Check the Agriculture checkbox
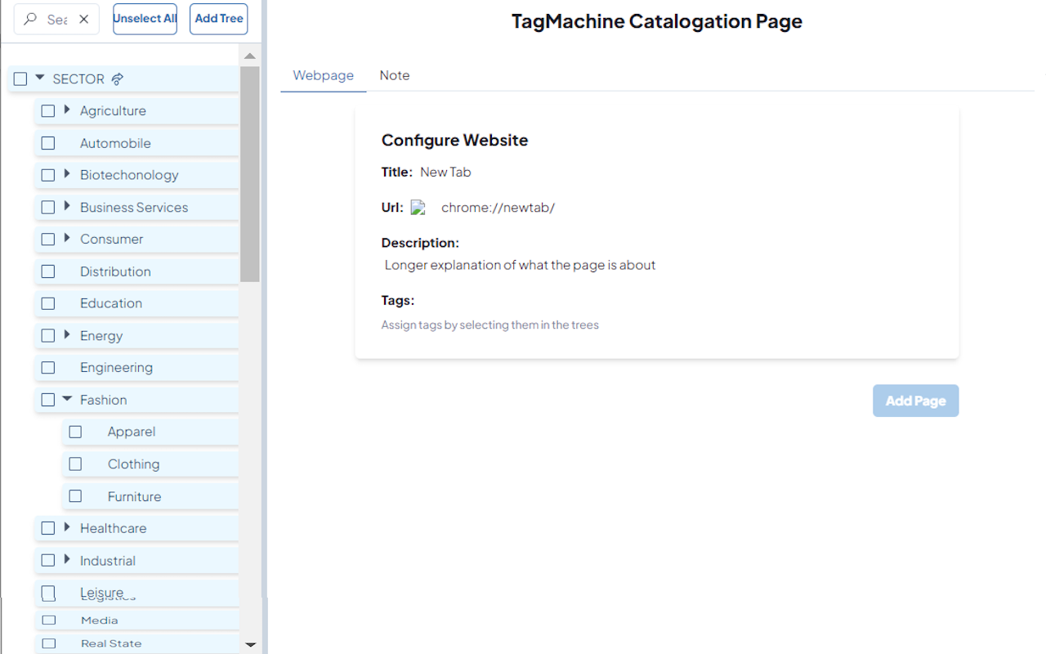Viewport: 1046px width, 654px height. (47, 110)
